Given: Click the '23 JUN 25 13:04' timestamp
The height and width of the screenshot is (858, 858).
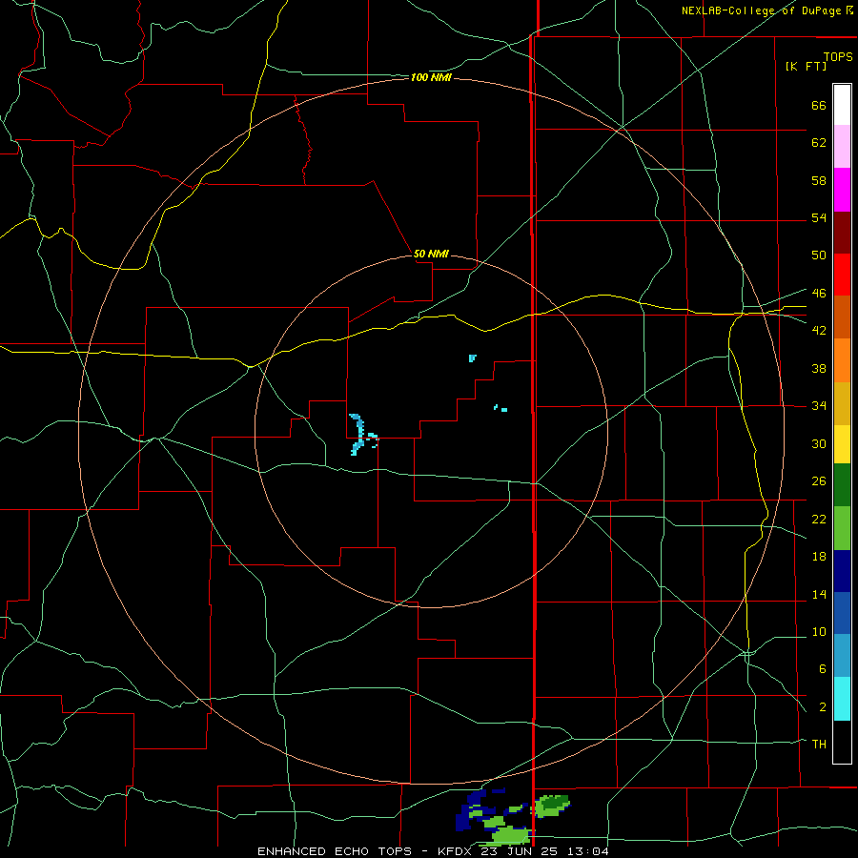Looking at the screenshot, I should pyautogui.click(x=544, y=851).
